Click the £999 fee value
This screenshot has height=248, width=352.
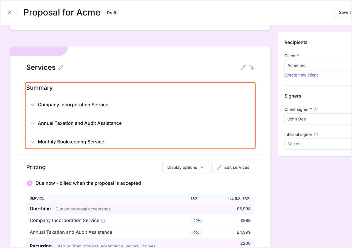point(246,220)
